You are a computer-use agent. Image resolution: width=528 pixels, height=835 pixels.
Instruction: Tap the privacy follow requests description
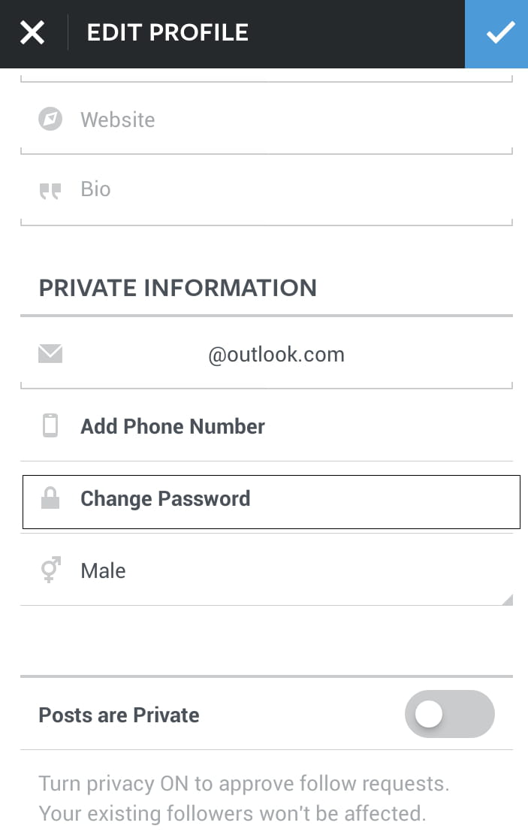(x=243, y=798)
